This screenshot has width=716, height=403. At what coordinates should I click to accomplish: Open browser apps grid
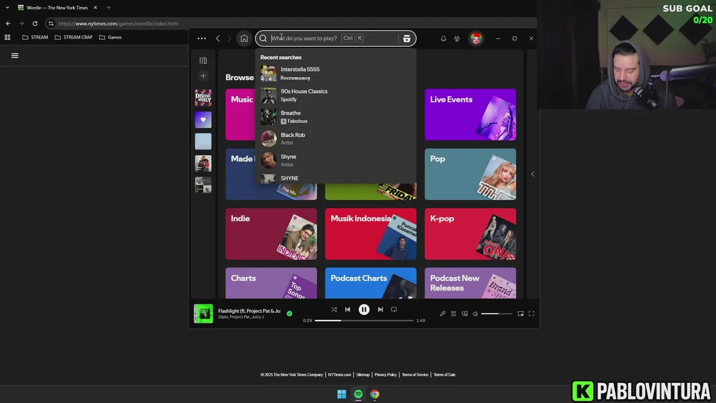point(7,38)
